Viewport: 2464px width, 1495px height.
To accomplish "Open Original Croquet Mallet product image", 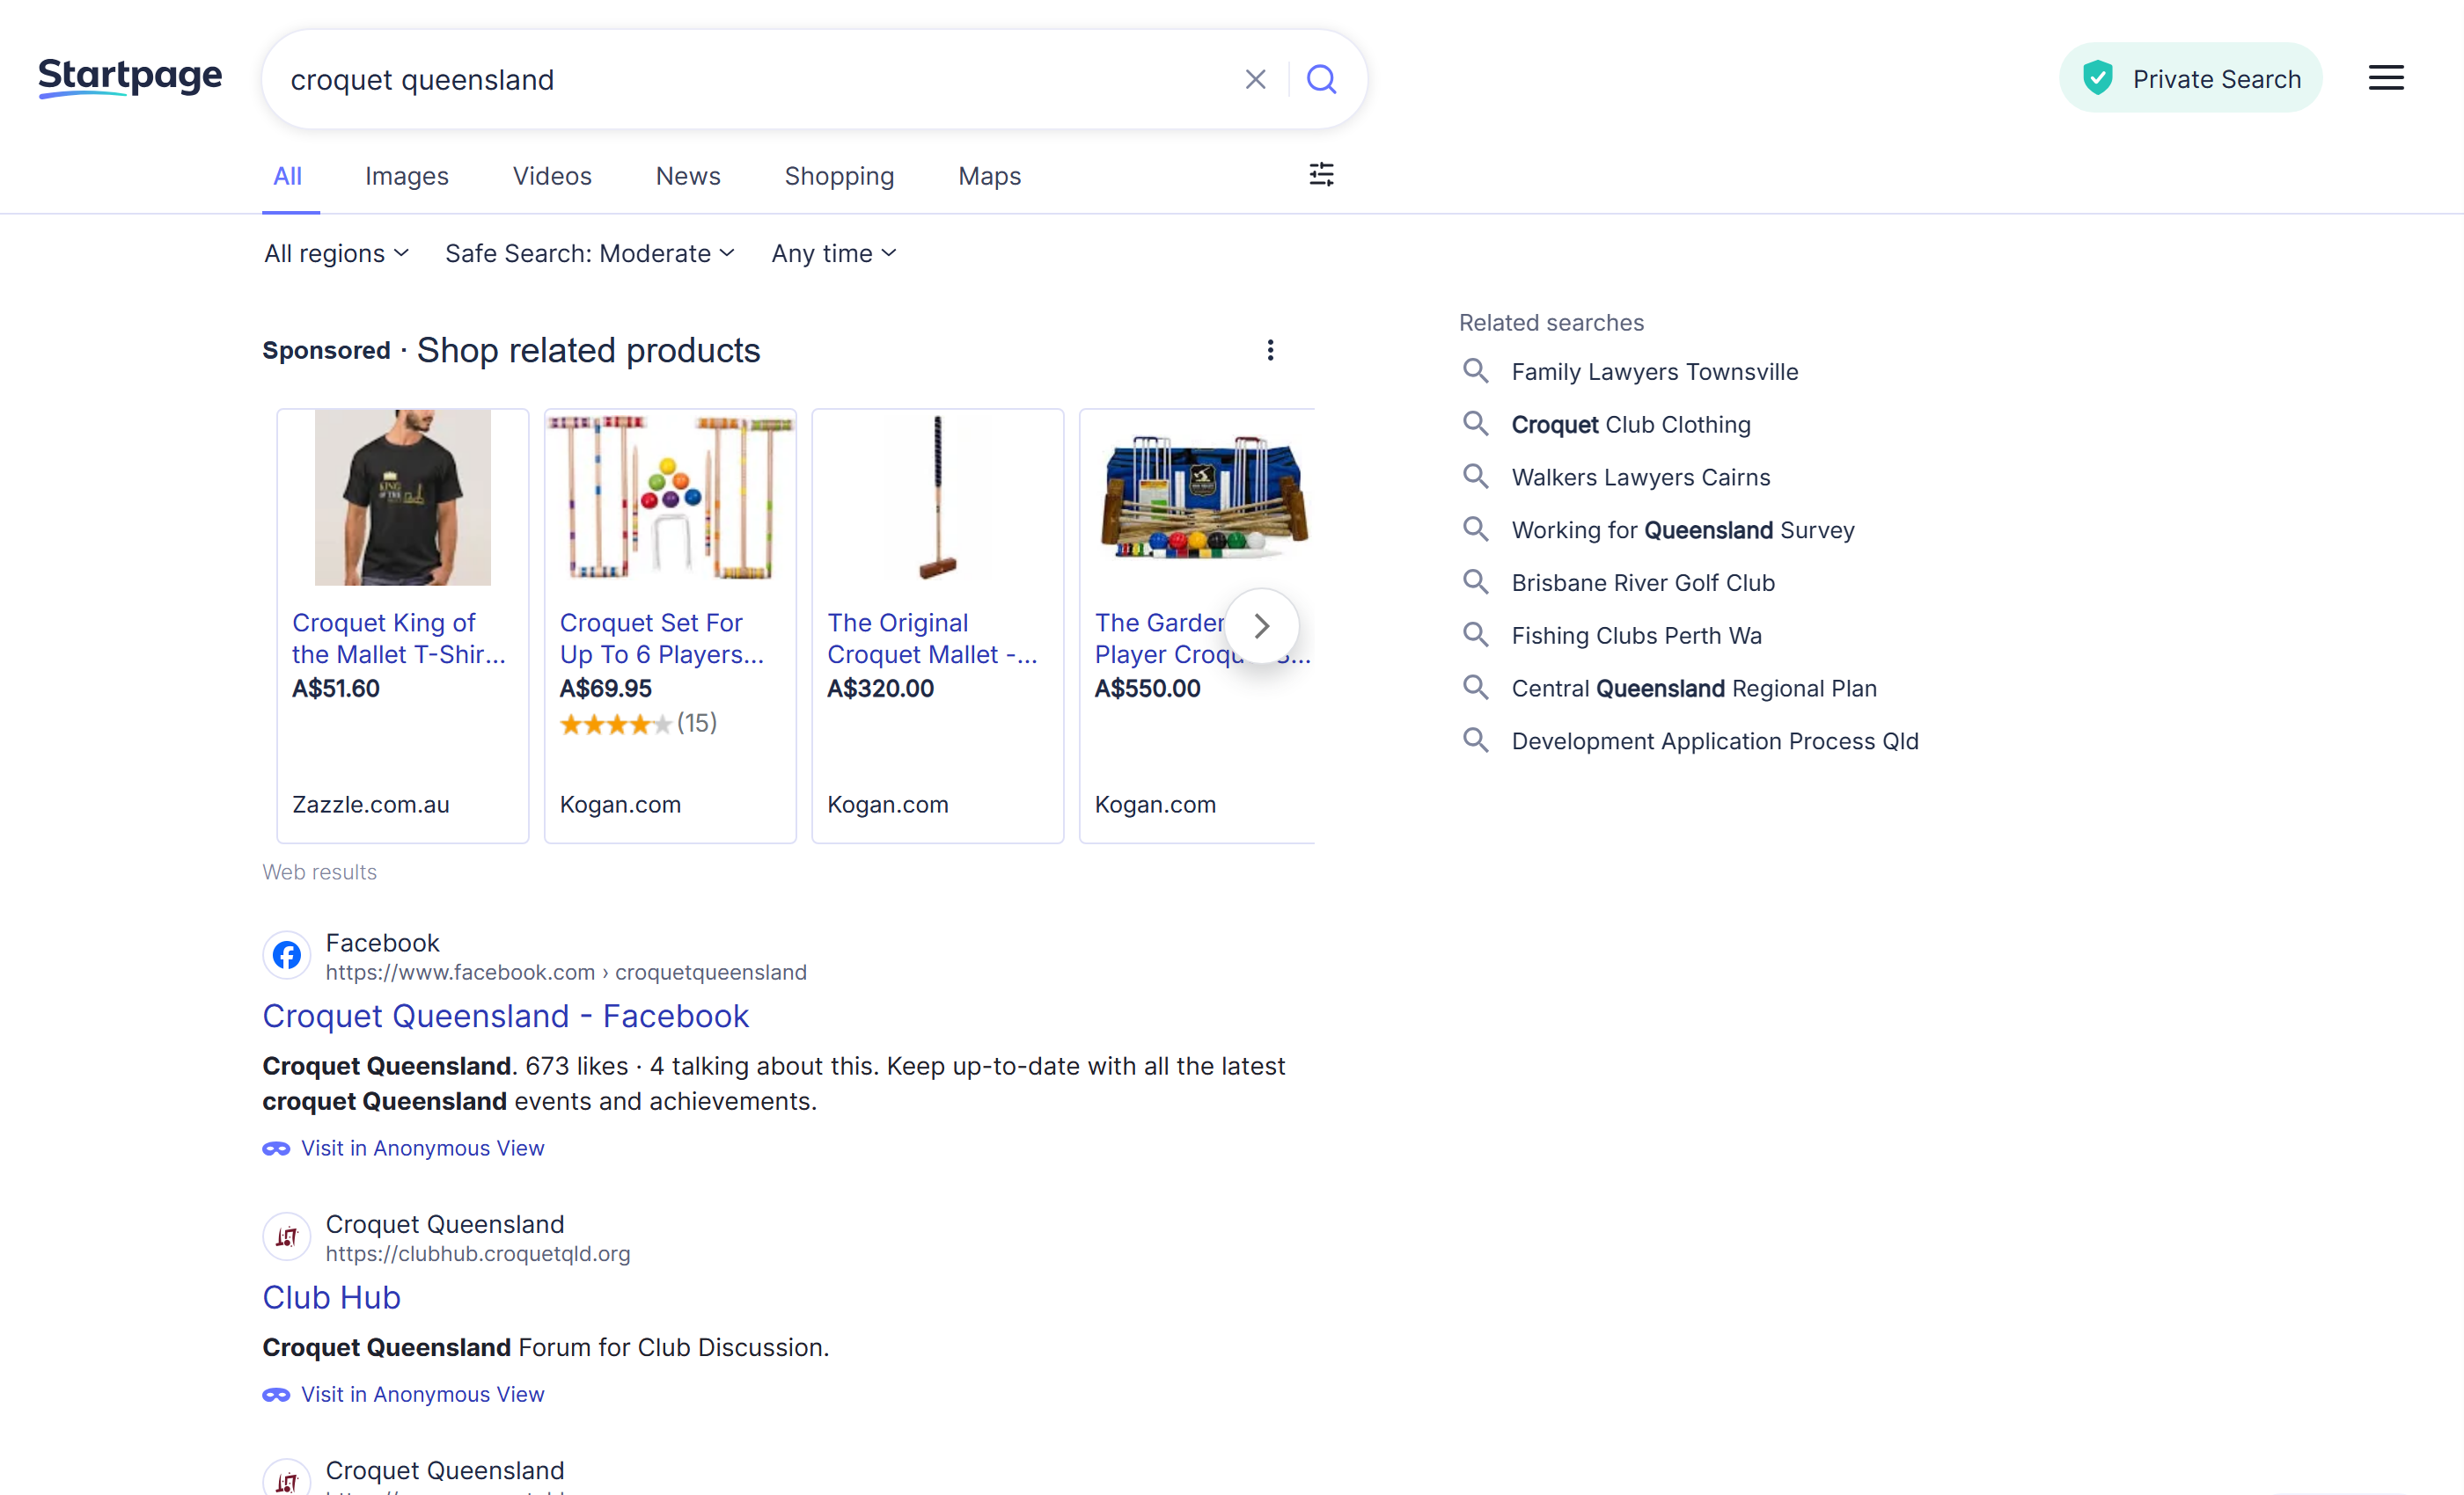I will point(937,497).
